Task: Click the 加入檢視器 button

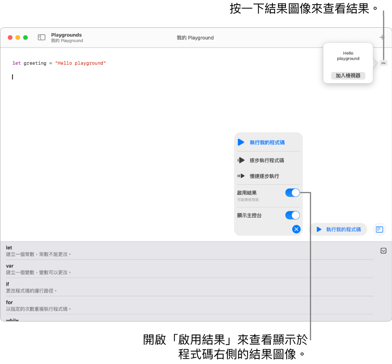Action: coord(348,75)
